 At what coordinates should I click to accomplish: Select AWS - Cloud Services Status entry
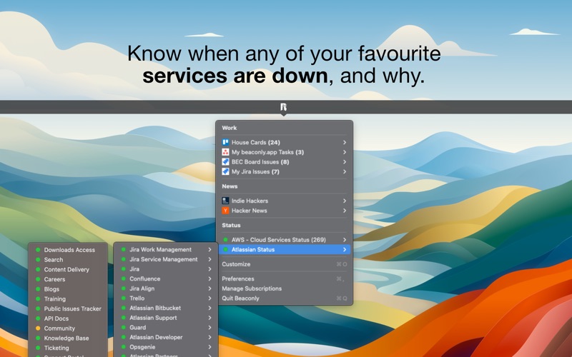(x=285, y=240)
